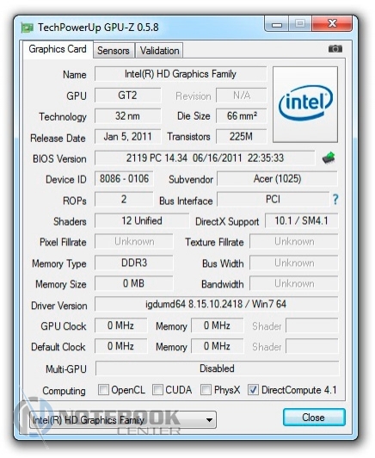Click the Close button
Image resolution: width=375 pixels, height=458 pixels.
coord(314,417)
